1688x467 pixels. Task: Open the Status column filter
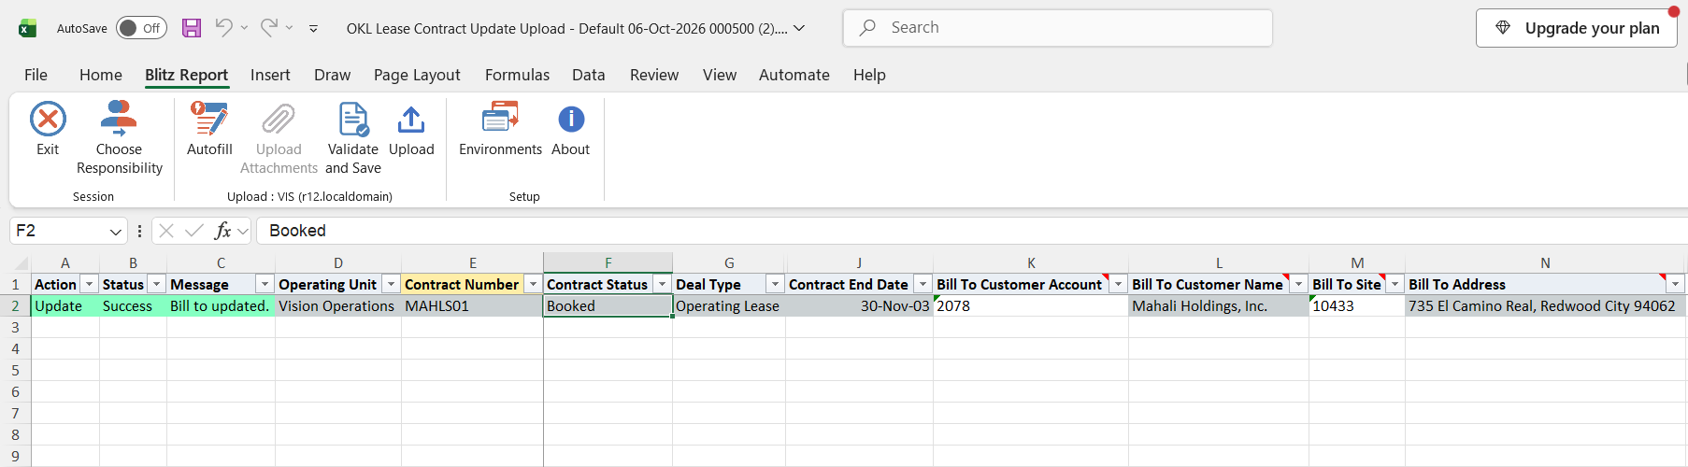(x=157, y=284)
